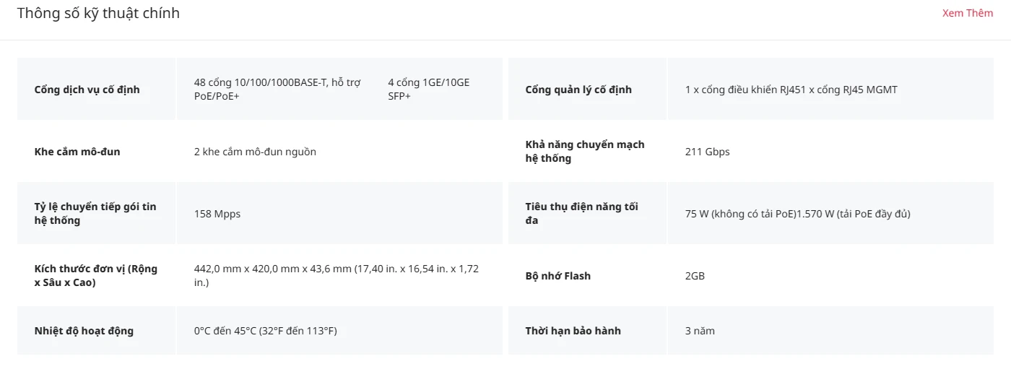
Task: Select the value 158 Mpps
Action: pos(217,214)
